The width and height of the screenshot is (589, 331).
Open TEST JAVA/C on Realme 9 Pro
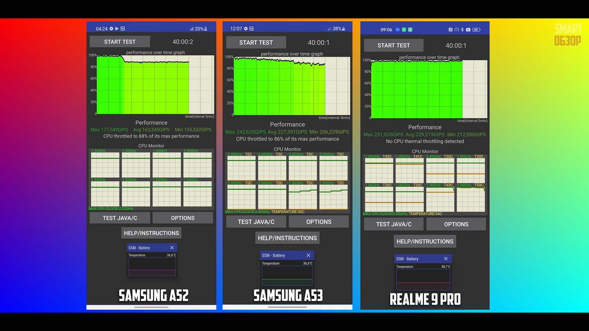click(394, 224)
